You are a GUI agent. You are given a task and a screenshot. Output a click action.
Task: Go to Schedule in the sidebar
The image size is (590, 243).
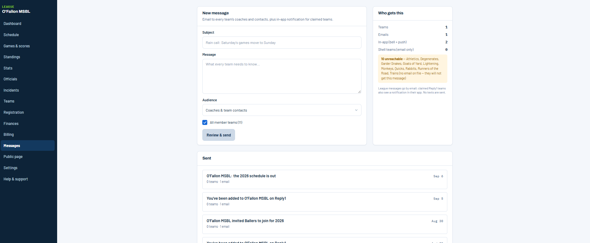point(11,35)
